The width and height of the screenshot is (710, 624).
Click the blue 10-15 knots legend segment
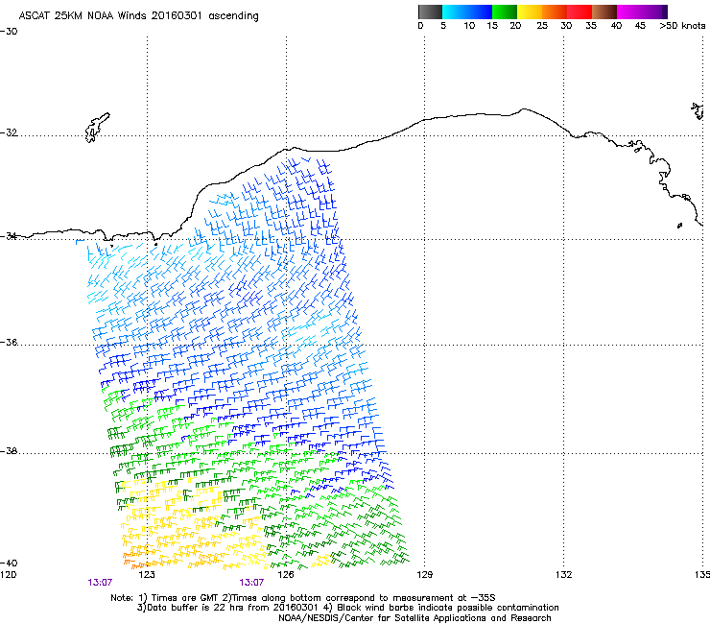point(480,12)
